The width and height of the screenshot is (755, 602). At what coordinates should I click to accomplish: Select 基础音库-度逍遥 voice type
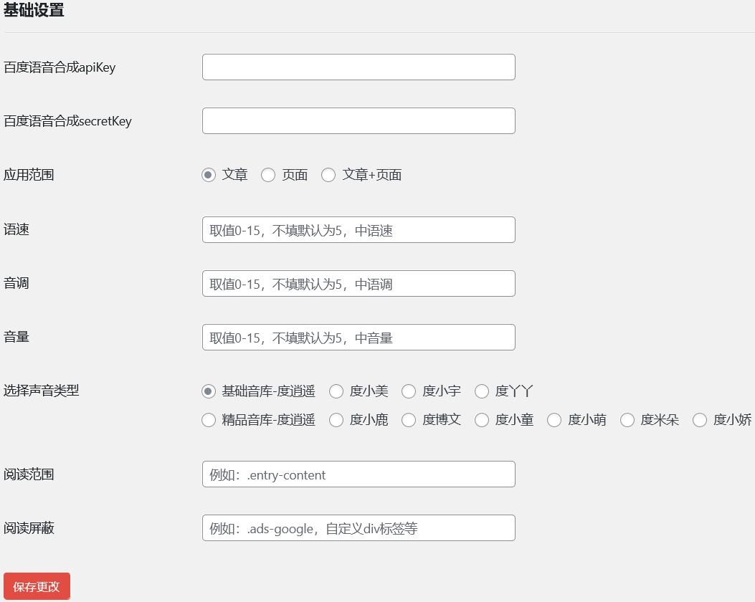208,391
